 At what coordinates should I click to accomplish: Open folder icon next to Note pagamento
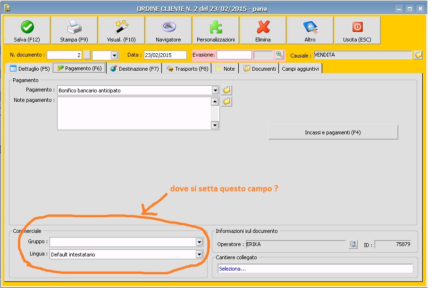226,101
